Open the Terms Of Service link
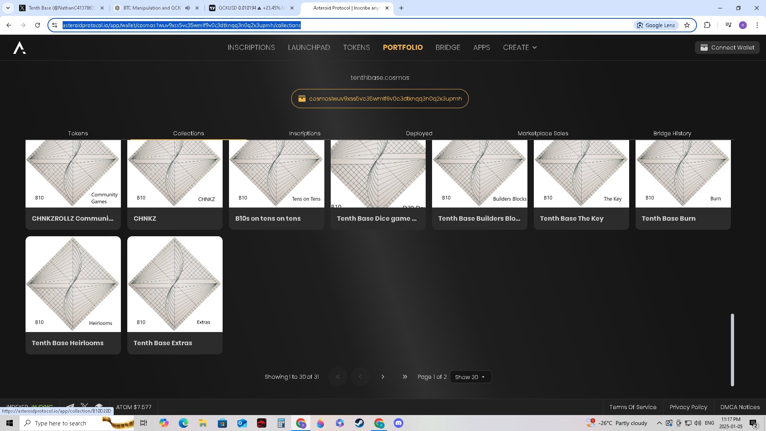The height and width of the screenshot is (431, 766). [x=632, y=407]
